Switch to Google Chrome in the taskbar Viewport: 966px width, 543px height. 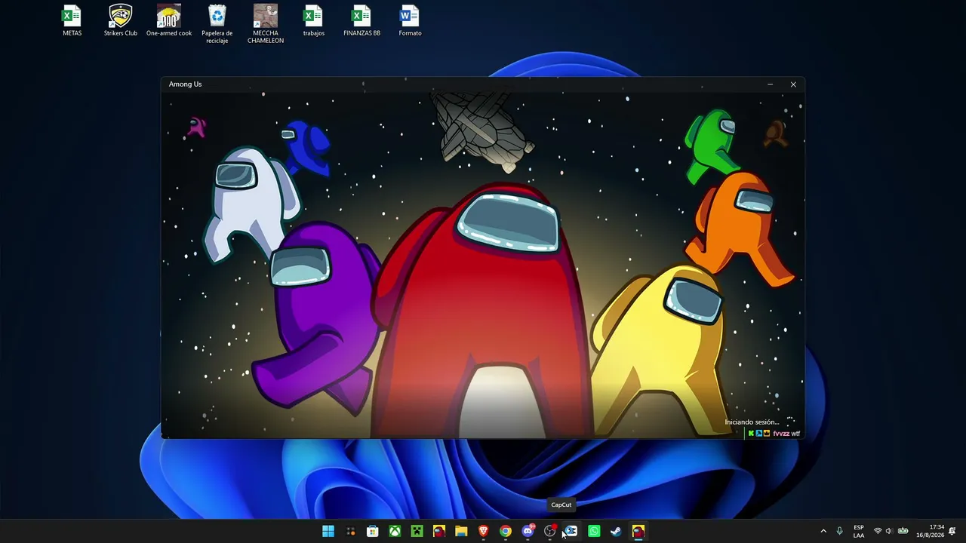(x=506, y=531)
